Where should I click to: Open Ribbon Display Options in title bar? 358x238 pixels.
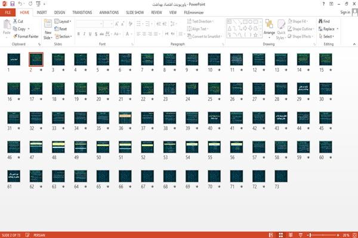click(x=331, y=4)
